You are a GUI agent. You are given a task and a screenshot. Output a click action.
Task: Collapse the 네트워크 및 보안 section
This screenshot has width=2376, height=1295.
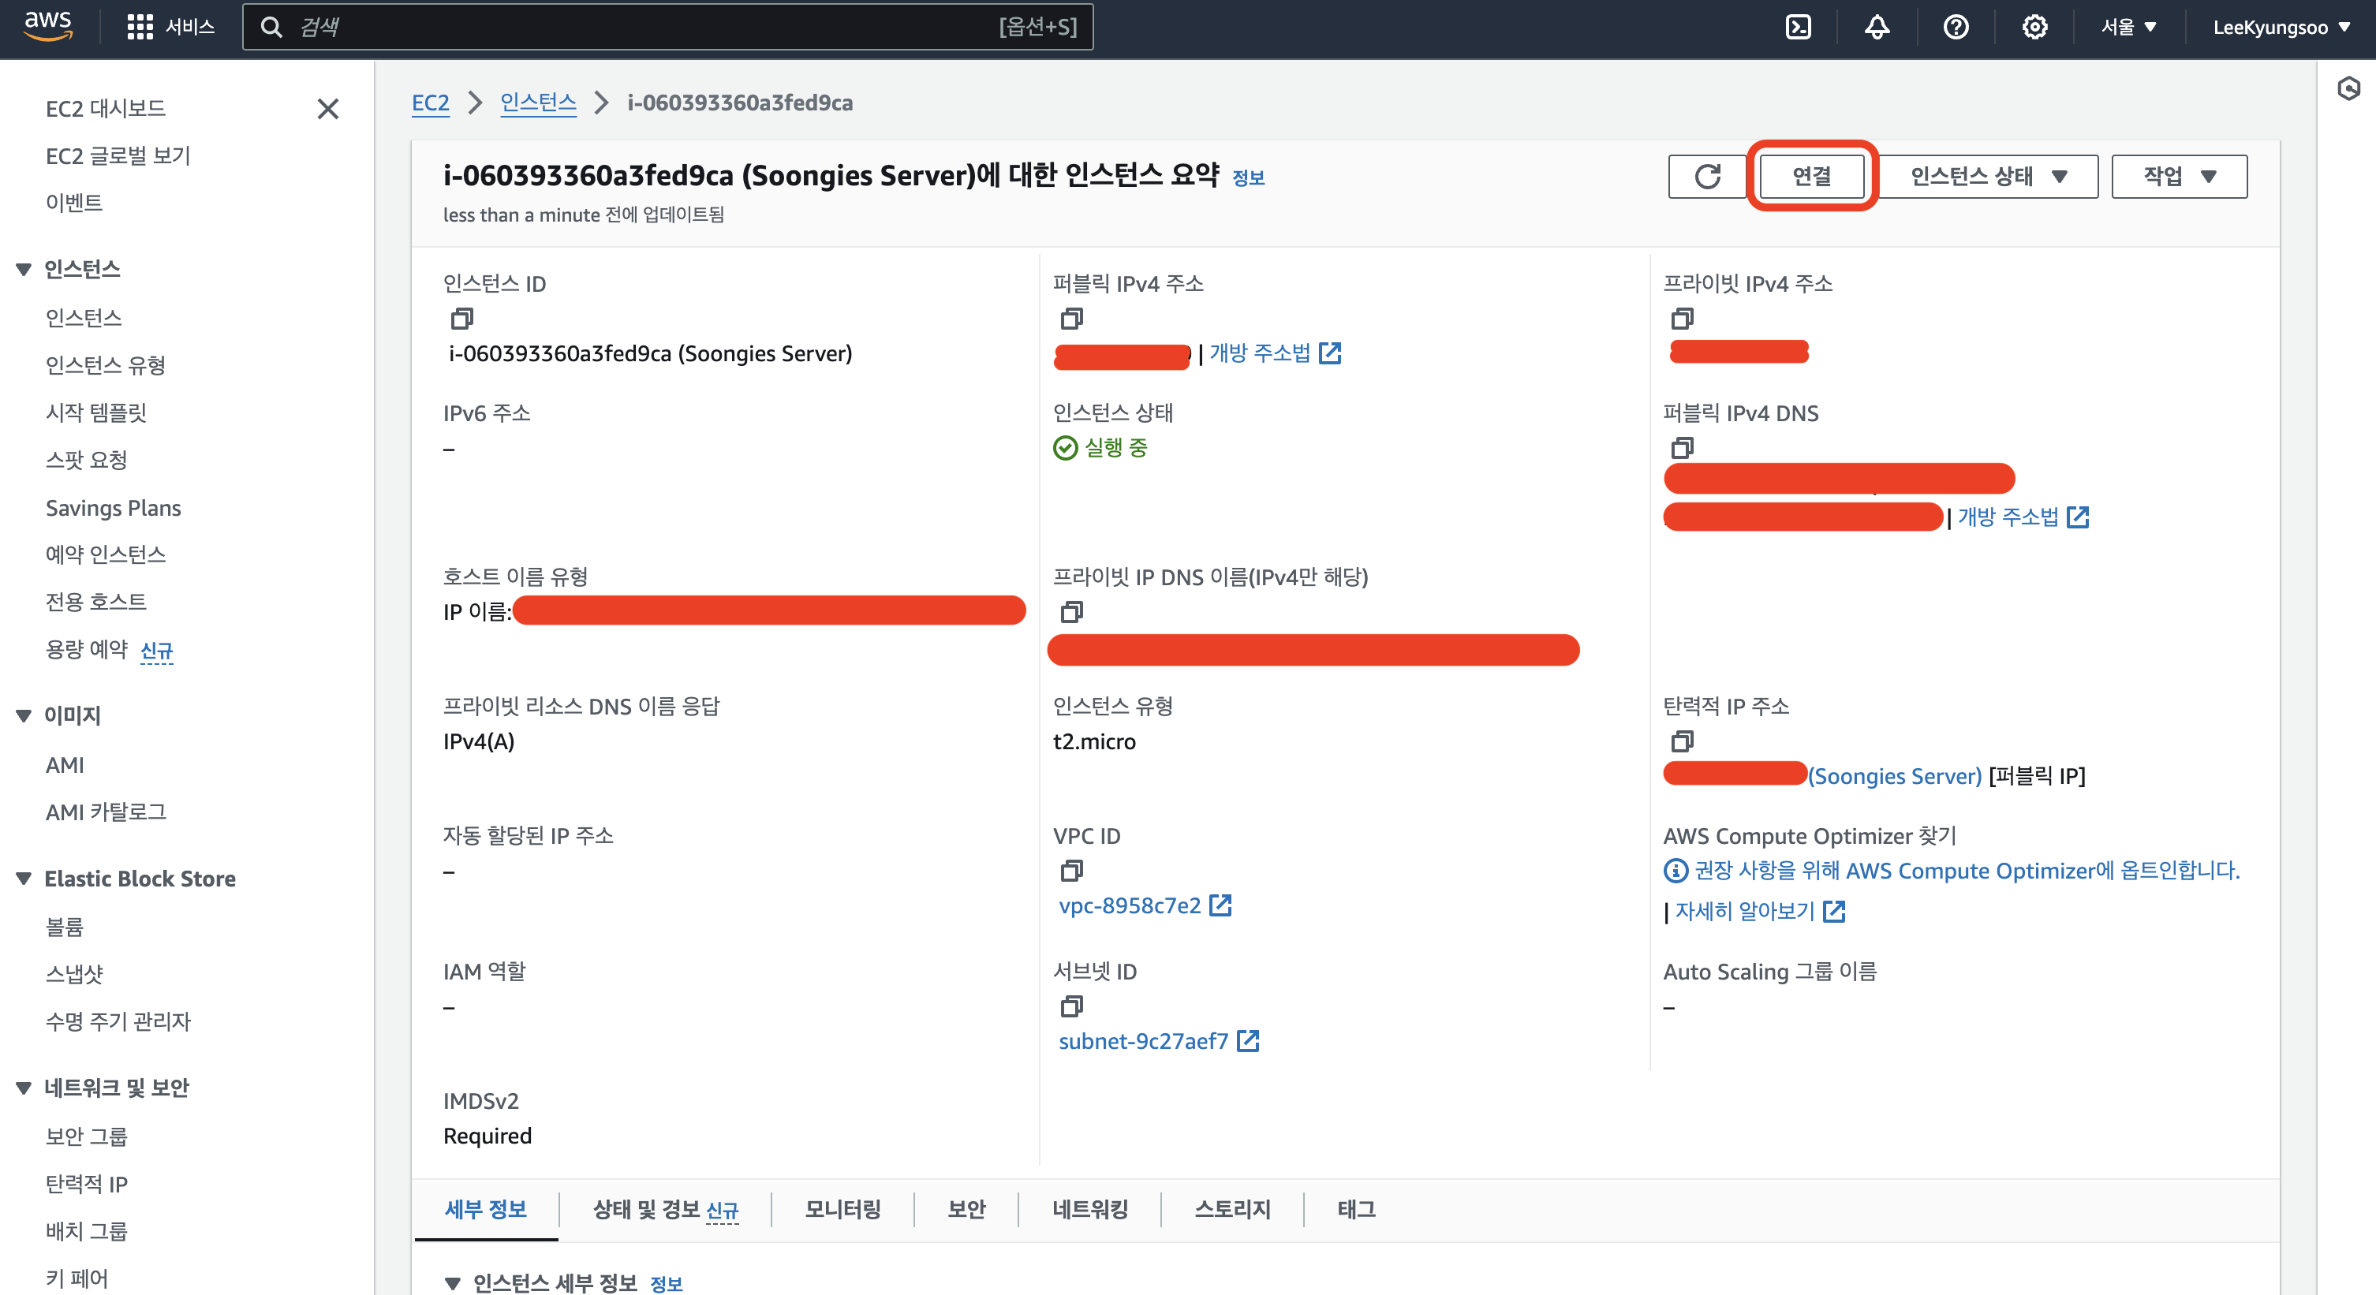click(x=24, y=1088)
